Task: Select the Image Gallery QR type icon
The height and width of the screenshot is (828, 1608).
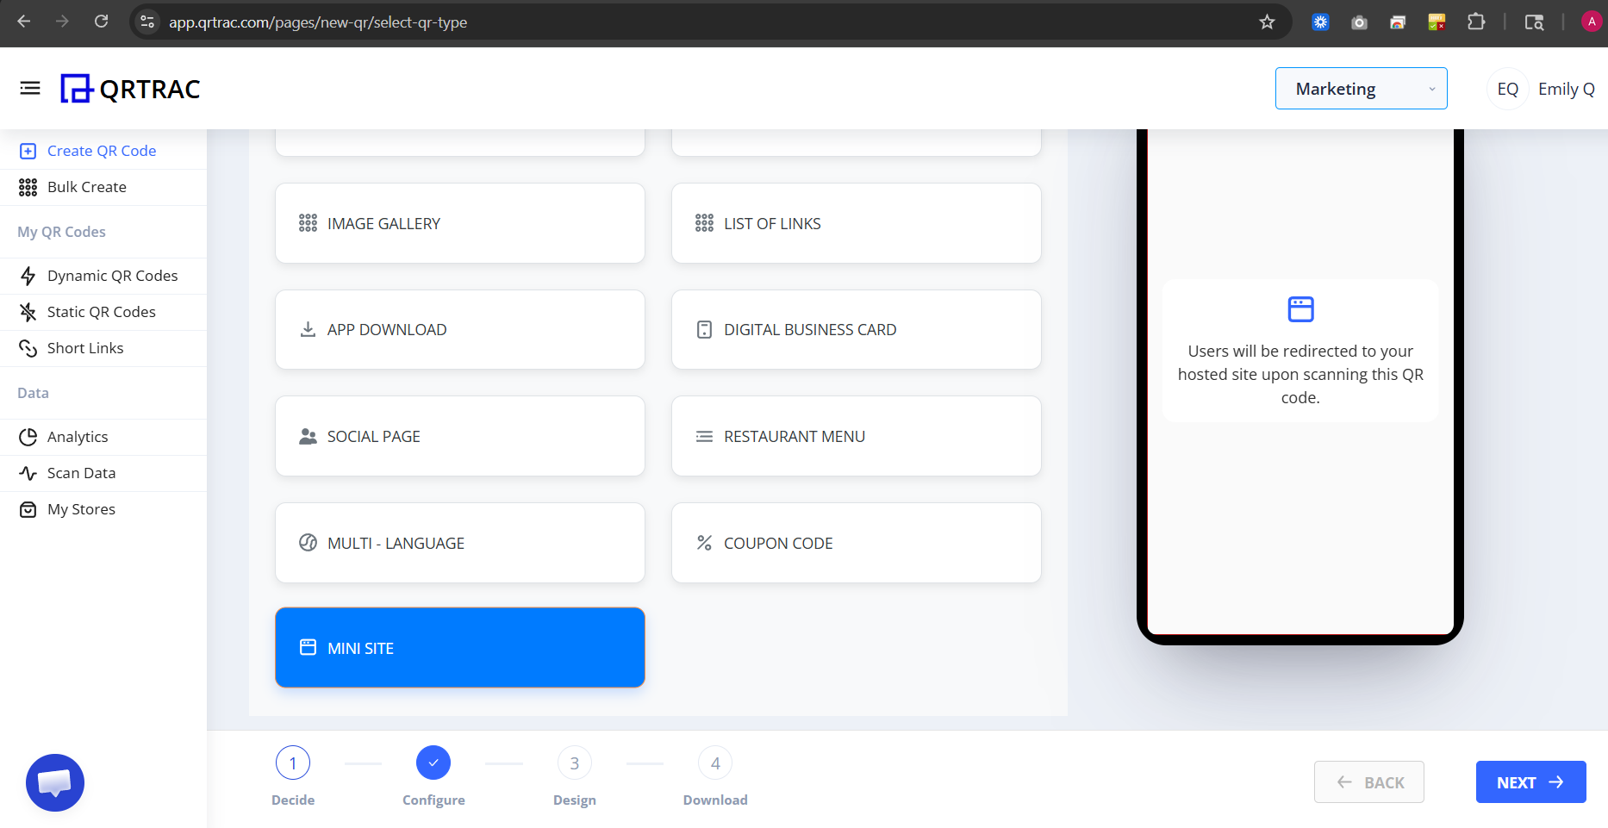Action: click(x=308, y=222)
